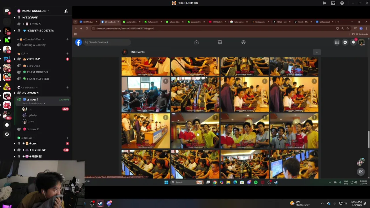Open Discord's discover servers compass icon

point(7,134)
